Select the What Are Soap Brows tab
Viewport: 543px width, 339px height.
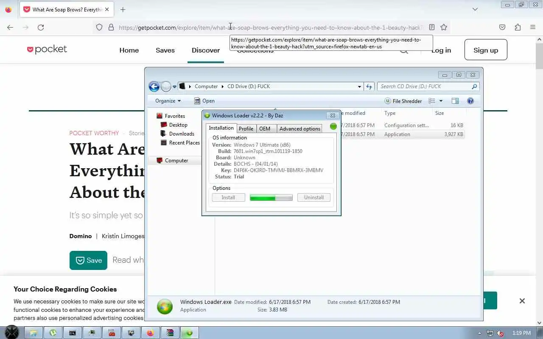click(67, 9)
